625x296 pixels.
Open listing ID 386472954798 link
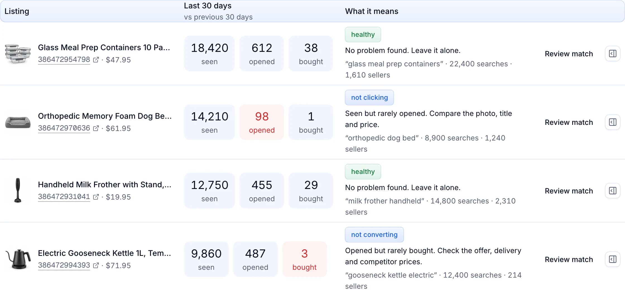(64, 60)
